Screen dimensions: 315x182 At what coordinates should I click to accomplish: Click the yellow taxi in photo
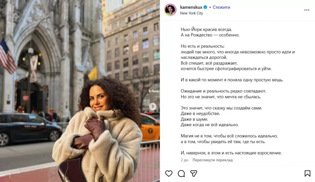(150, 127)
